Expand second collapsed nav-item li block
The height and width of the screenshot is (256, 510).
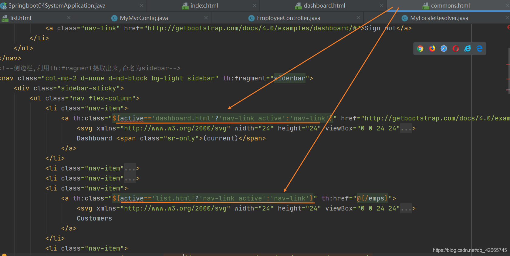(130, 178)
